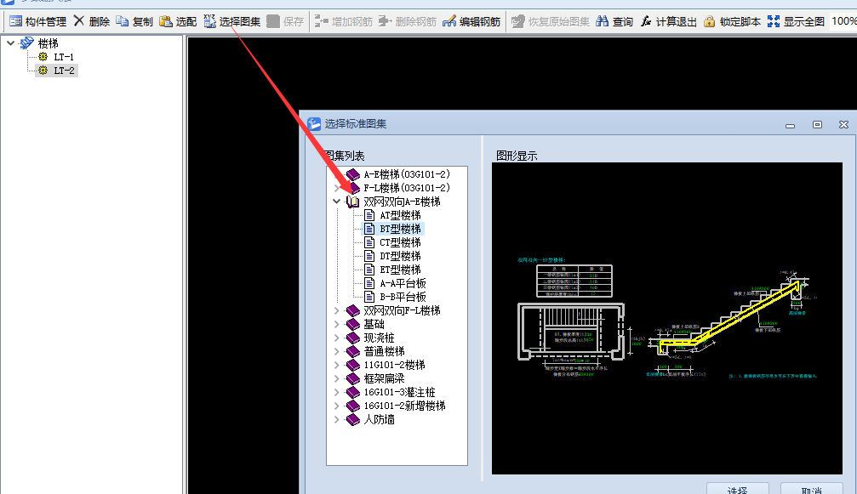Click book icon beside 人防墙
This screenshot has height=494, width=857.
click(353, 420)
